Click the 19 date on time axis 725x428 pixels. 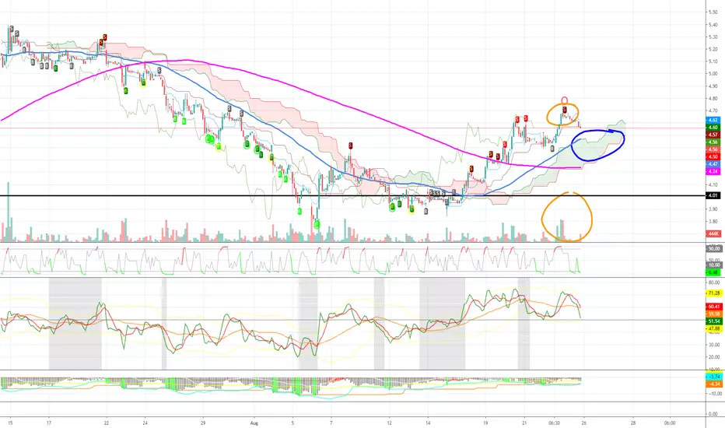[x=485, y=423]
